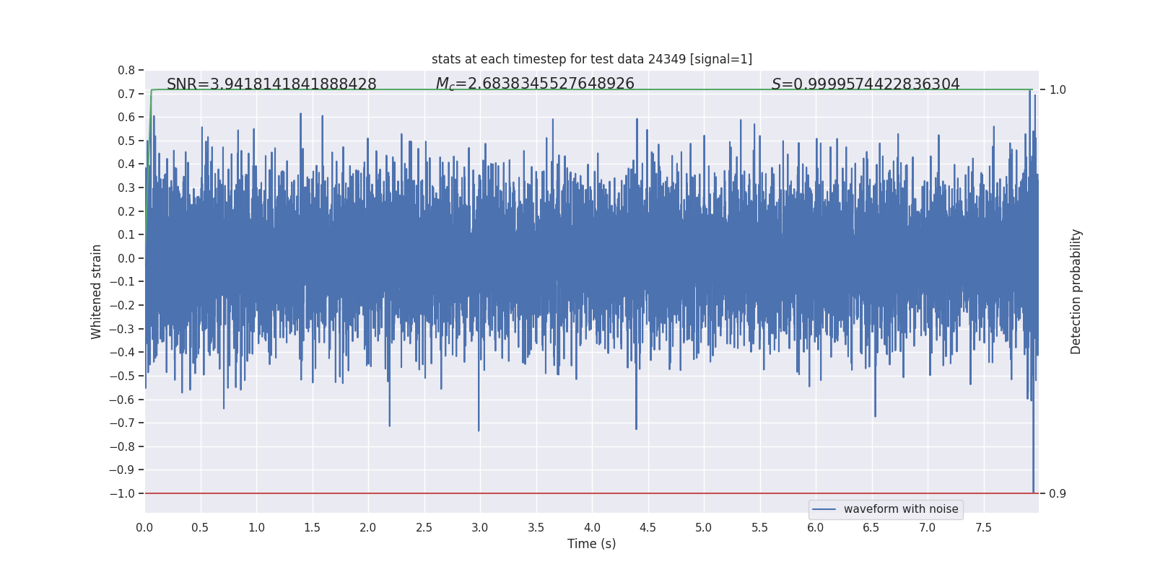Click the −0.7 Whitened strain tick label

[x=122, y=423]
